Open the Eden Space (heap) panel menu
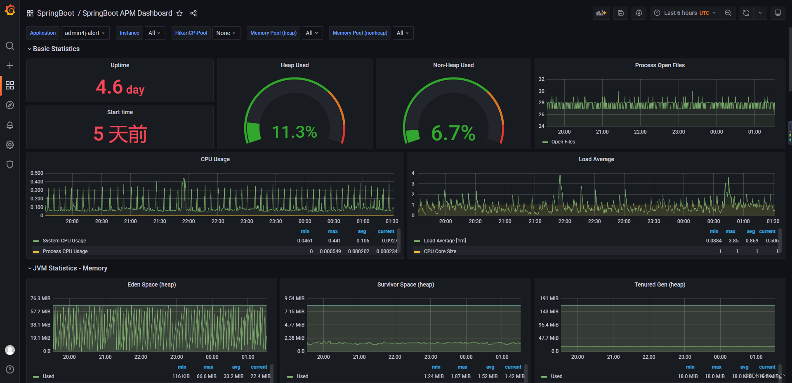Screen dimensions: 792x383 point(152,284)
